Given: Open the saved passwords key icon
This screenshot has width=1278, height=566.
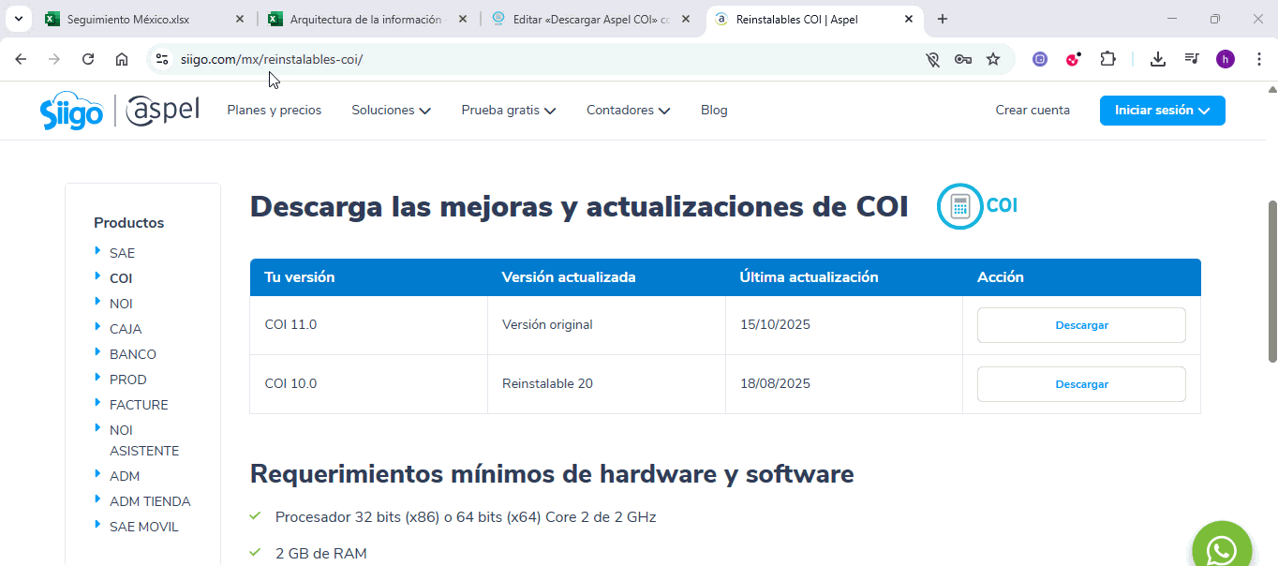Looking at the screenshot, I should tap(962, 59).
